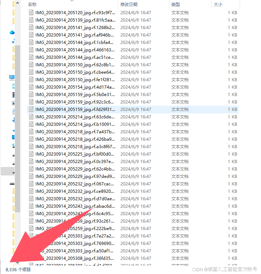Click file icon of 205150_jpg.rf.62c8b1
This screenshot has width=261, height=274.
[x=31, y=65]
